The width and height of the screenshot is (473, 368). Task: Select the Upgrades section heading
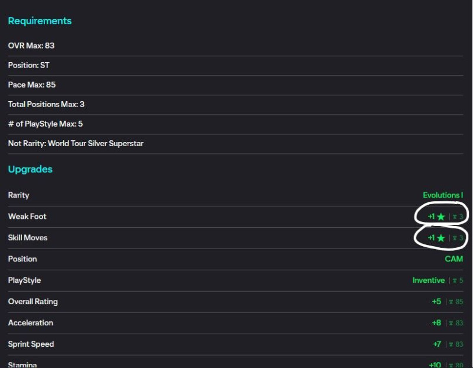(30, 169)
